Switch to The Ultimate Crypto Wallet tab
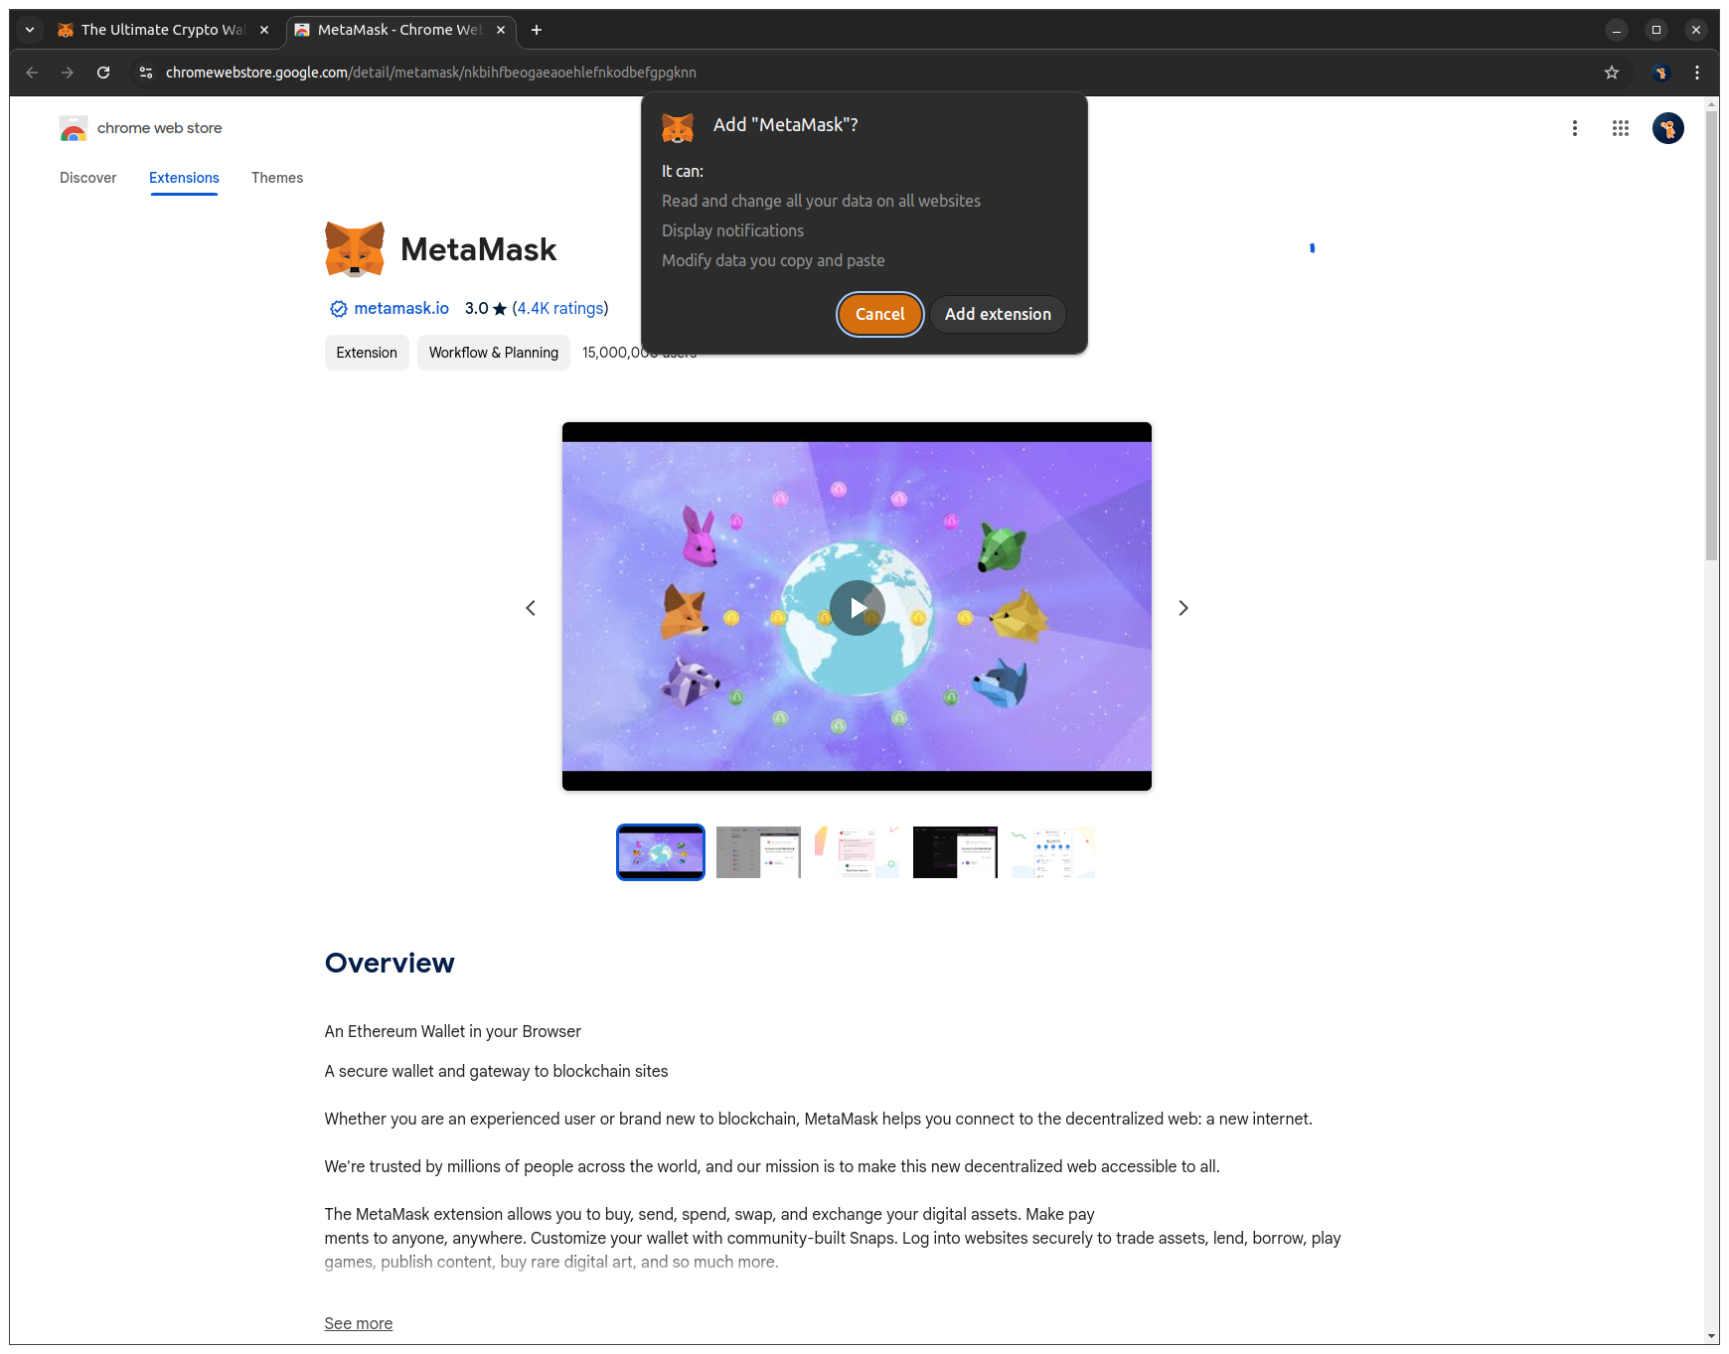1729x1354 pixels. [x=163, y=30]
